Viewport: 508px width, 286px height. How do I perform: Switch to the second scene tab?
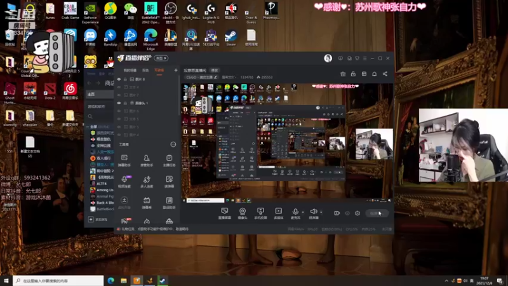tap(145, 70)
